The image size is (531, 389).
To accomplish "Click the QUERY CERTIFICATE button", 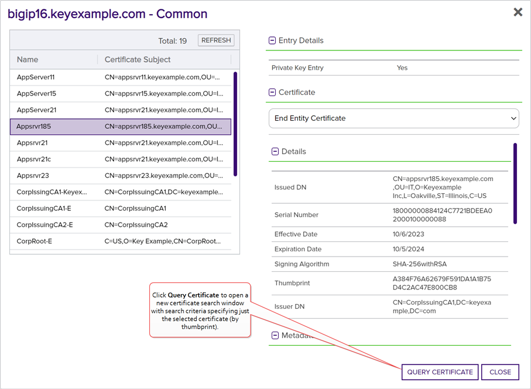I will click(x=440, y=372).
